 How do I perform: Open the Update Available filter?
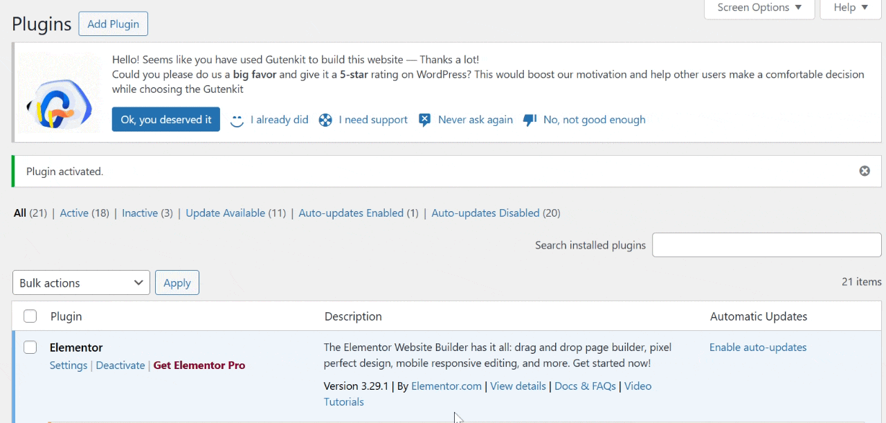click(225, 213)
